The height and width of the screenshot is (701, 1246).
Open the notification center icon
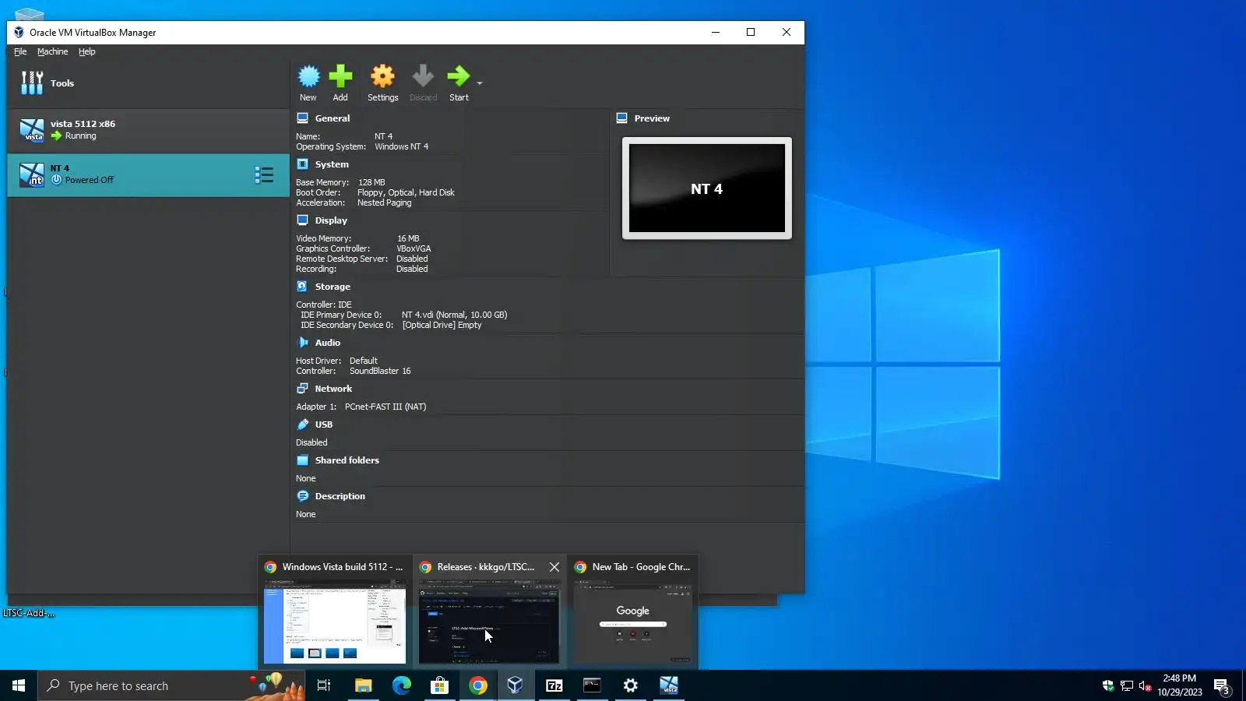point(1221,685)
